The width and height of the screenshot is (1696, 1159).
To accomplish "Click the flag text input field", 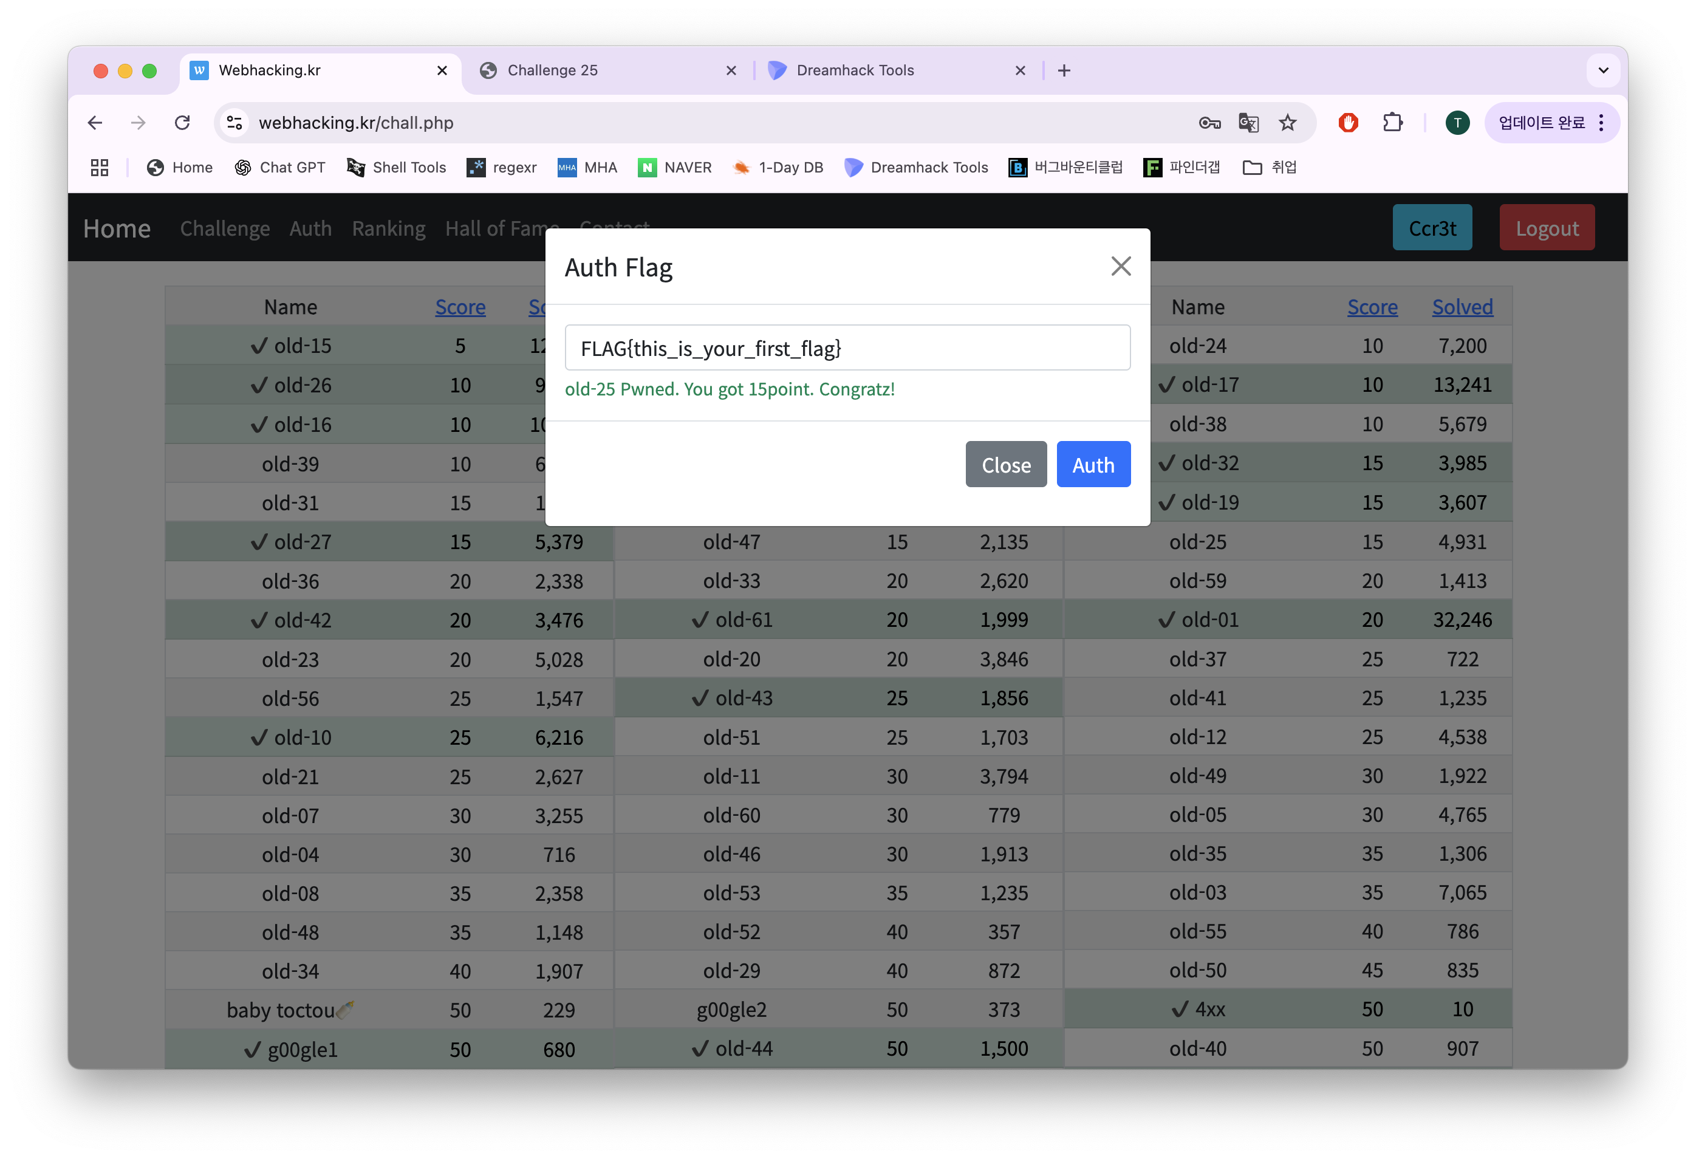I will (x=847, y=348).
